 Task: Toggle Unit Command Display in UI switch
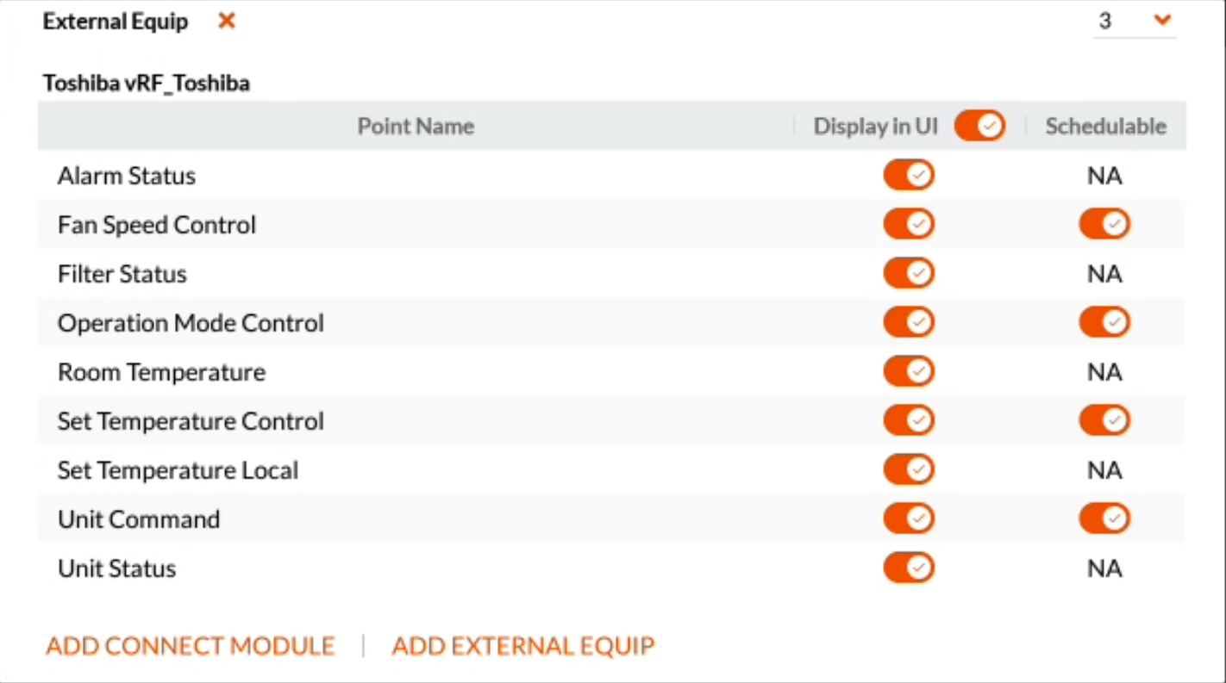909,519
